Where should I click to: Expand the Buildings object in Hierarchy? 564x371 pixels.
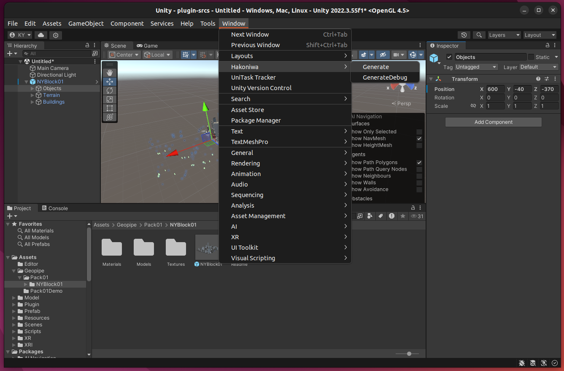point(32,102)
